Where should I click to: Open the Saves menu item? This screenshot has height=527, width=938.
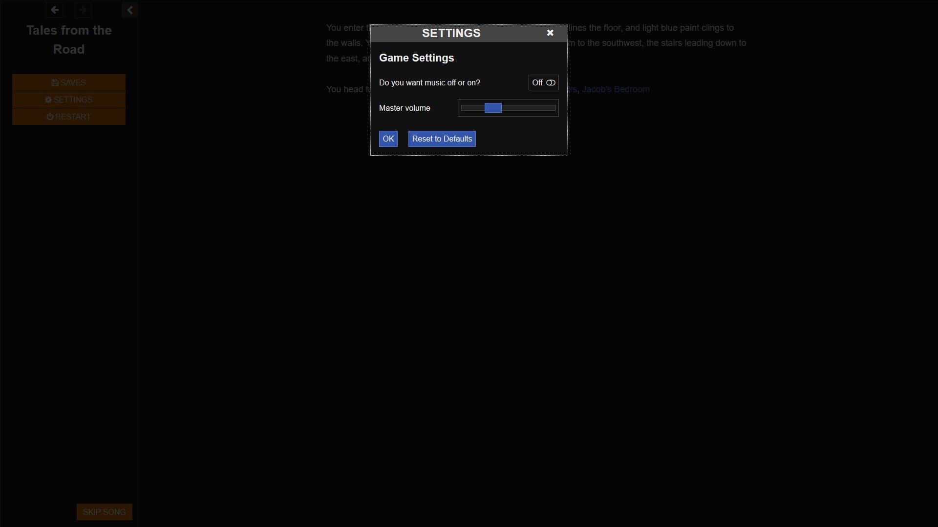(69, 82)
